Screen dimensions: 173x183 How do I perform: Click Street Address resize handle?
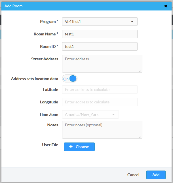tap(140, 71)
